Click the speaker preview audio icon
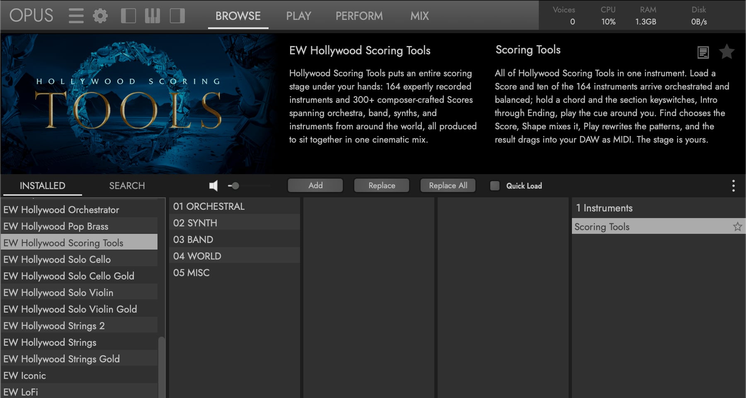746x398 pixels. click(213, 186)
